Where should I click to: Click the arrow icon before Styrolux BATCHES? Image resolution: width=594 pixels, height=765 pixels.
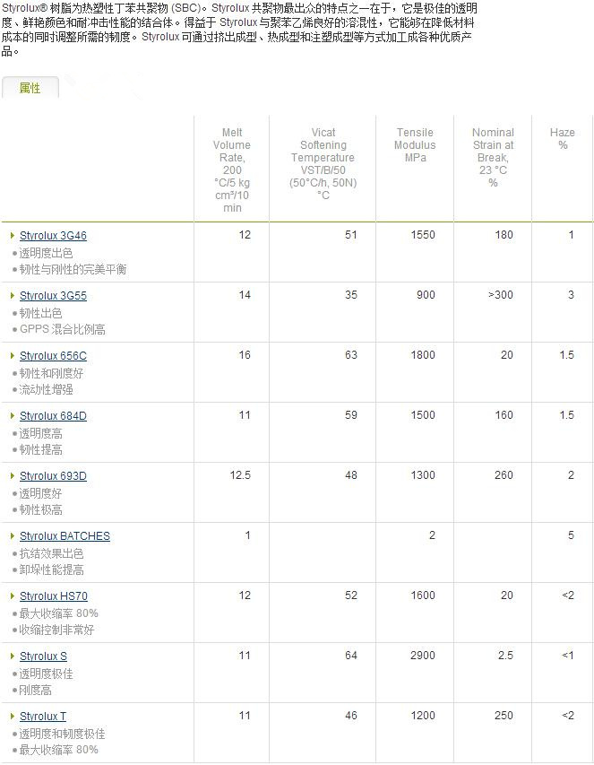click(x=13, y=536)
